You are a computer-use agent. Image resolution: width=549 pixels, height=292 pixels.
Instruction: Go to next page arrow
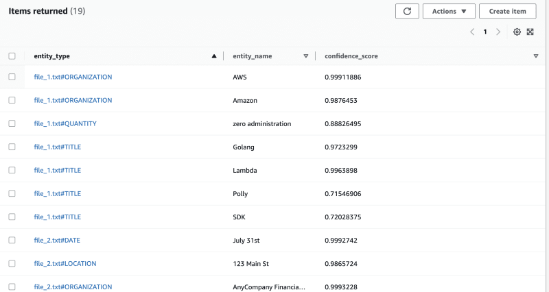point(498,32)
